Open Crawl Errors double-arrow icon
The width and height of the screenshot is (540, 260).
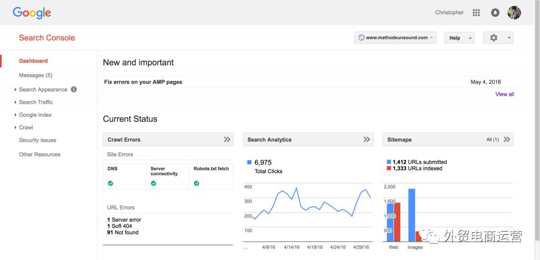pos(227,139)
